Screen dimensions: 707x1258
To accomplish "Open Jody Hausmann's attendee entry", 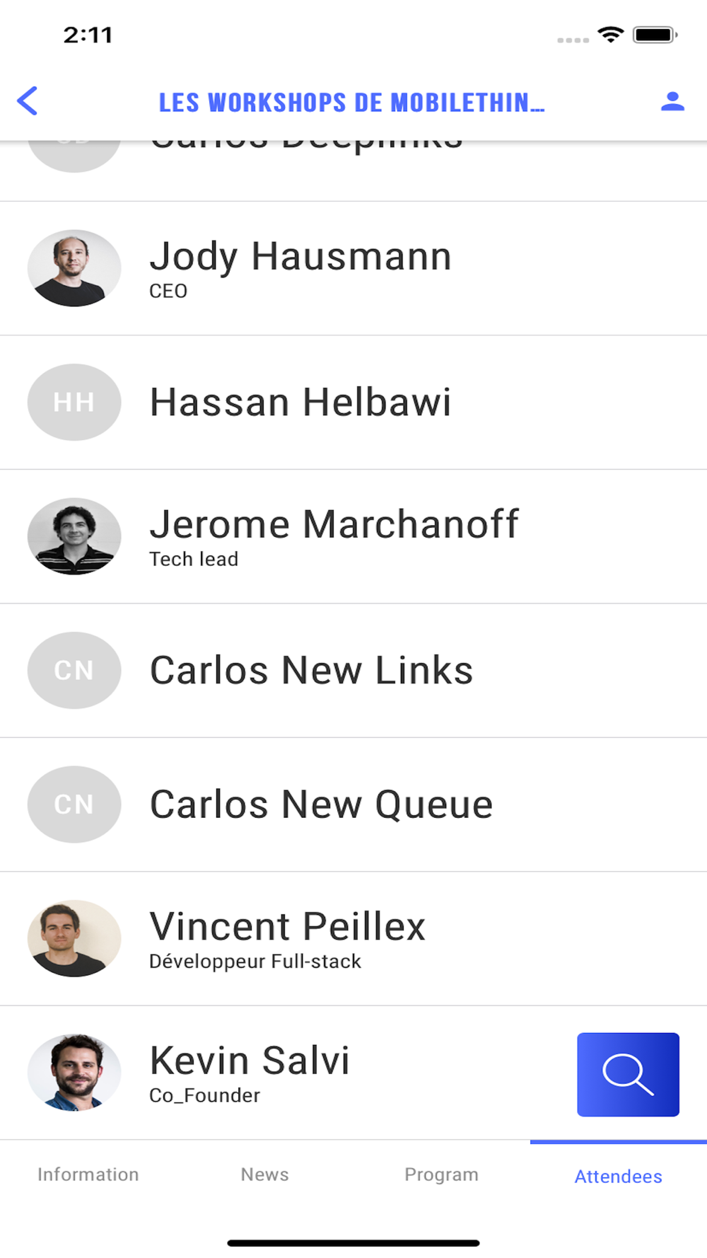I will [x=300, y=256].
